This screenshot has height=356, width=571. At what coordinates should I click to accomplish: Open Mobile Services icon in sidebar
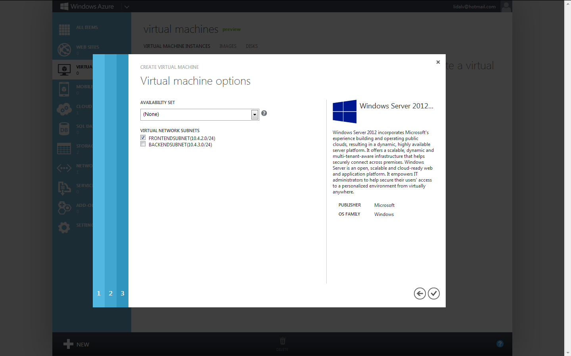[x=64, y=89]
